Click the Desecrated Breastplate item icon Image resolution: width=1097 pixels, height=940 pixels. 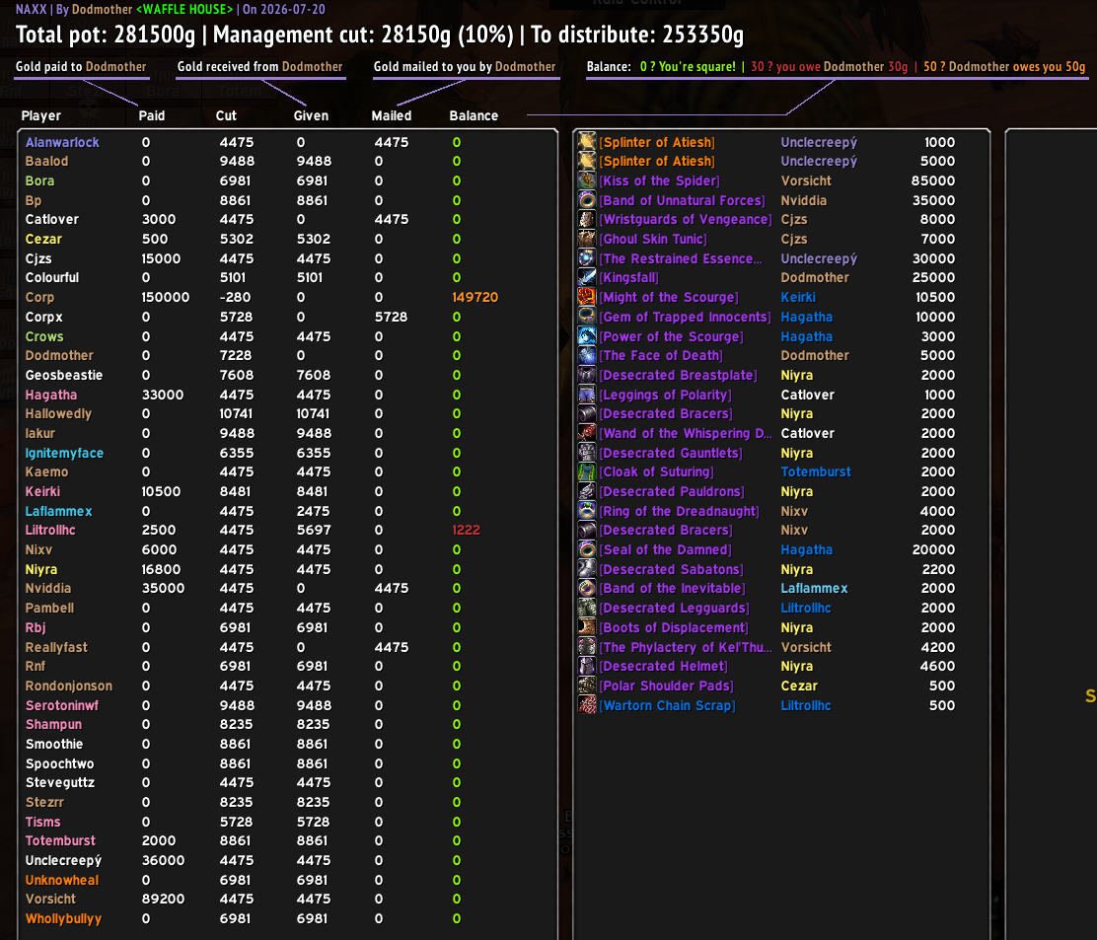[x=586, y=375]
